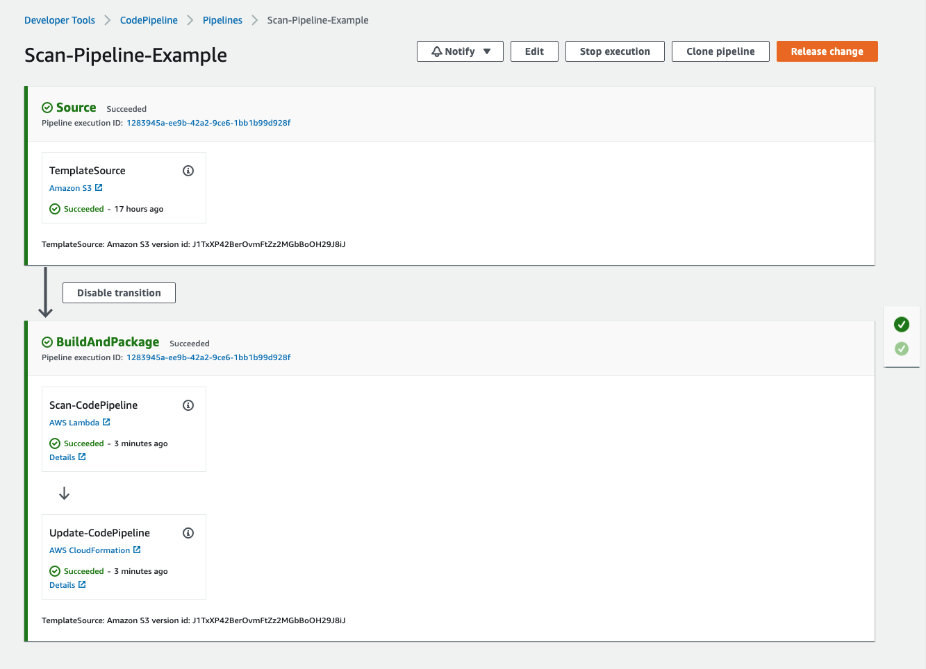Image resolution: width=926 pixels, height=669 pixels.
Task: Open the Amazon S3 provider link
Action: 70,188
